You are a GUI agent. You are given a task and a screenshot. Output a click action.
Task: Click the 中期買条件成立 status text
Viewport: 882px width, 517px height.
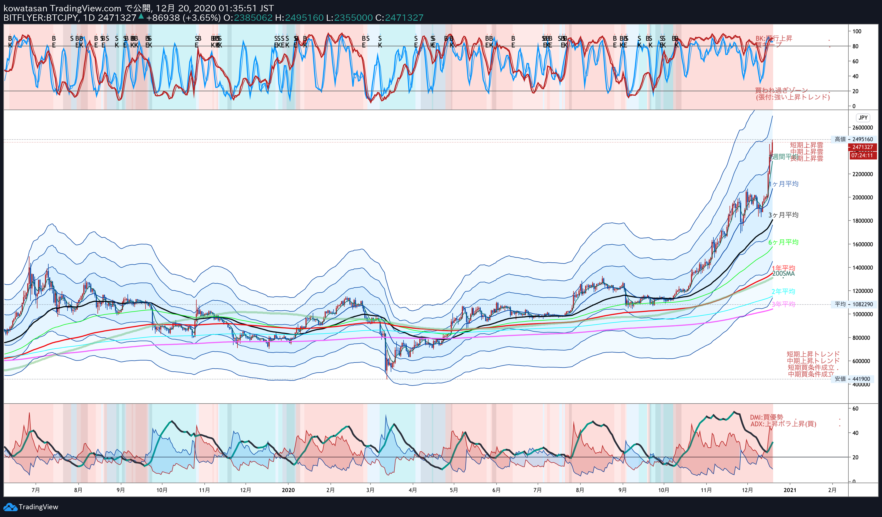click(811, 374)
